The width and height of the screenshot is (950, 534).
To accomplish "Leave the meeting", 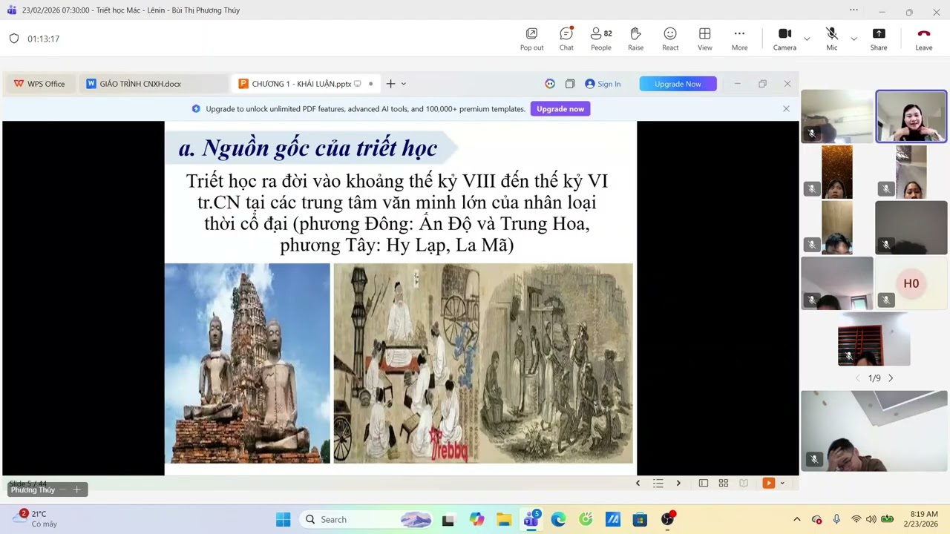I will 924,39.
